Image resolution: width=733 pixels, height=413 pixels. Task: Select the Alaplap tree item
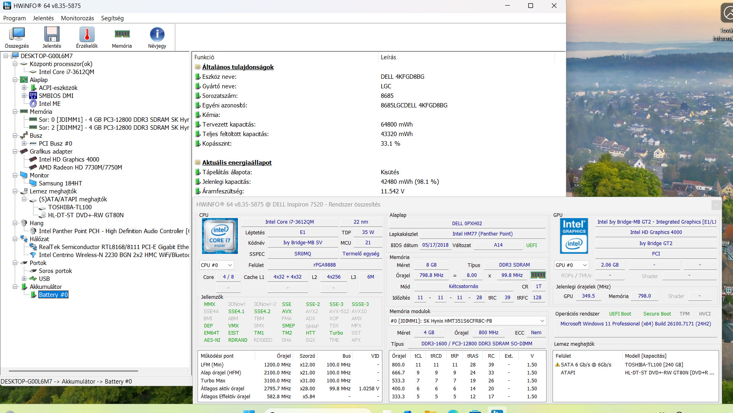click(39, 80)
